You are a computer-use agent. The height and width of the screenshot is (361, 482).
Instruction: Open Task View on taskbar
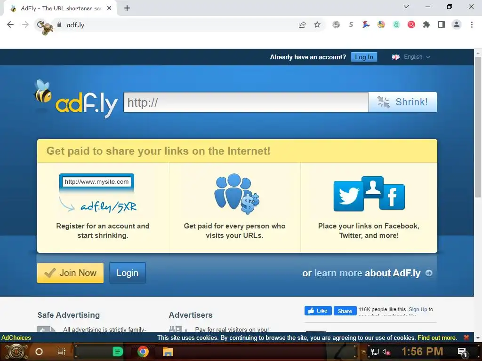point(62,352)
